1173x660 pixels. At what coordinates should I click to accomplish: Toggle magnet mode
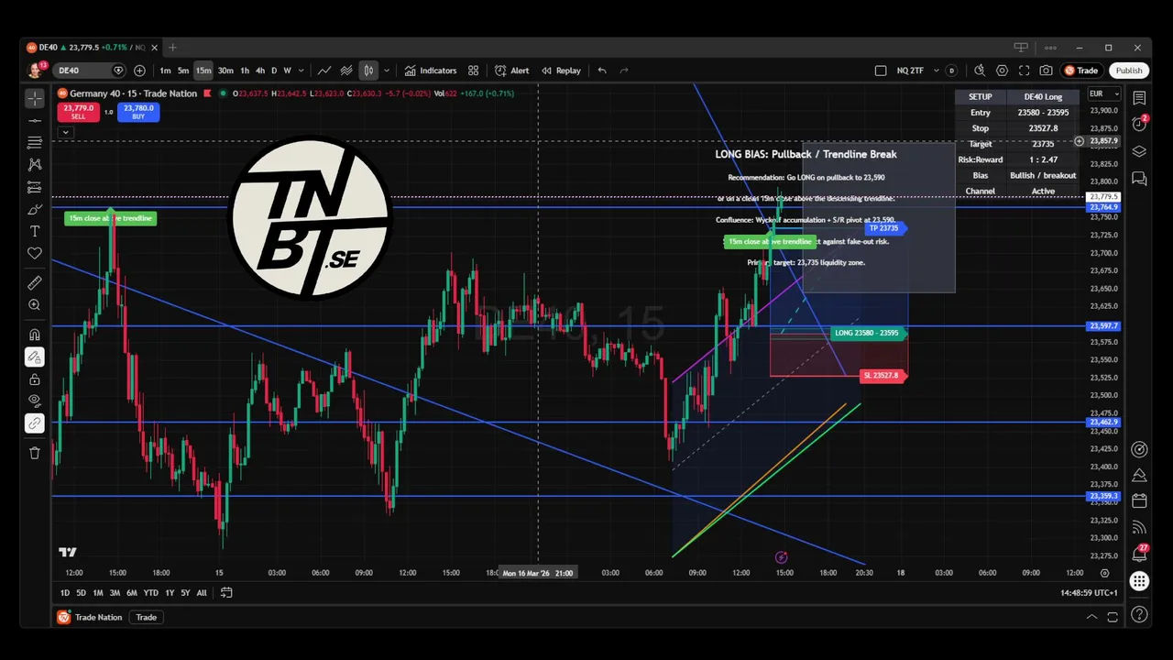pyautogui.click(x=35, y=335)
